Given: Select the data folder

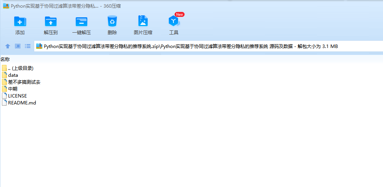Looking at the screenshot, I should pyautogui.click(x=10, y=75).
